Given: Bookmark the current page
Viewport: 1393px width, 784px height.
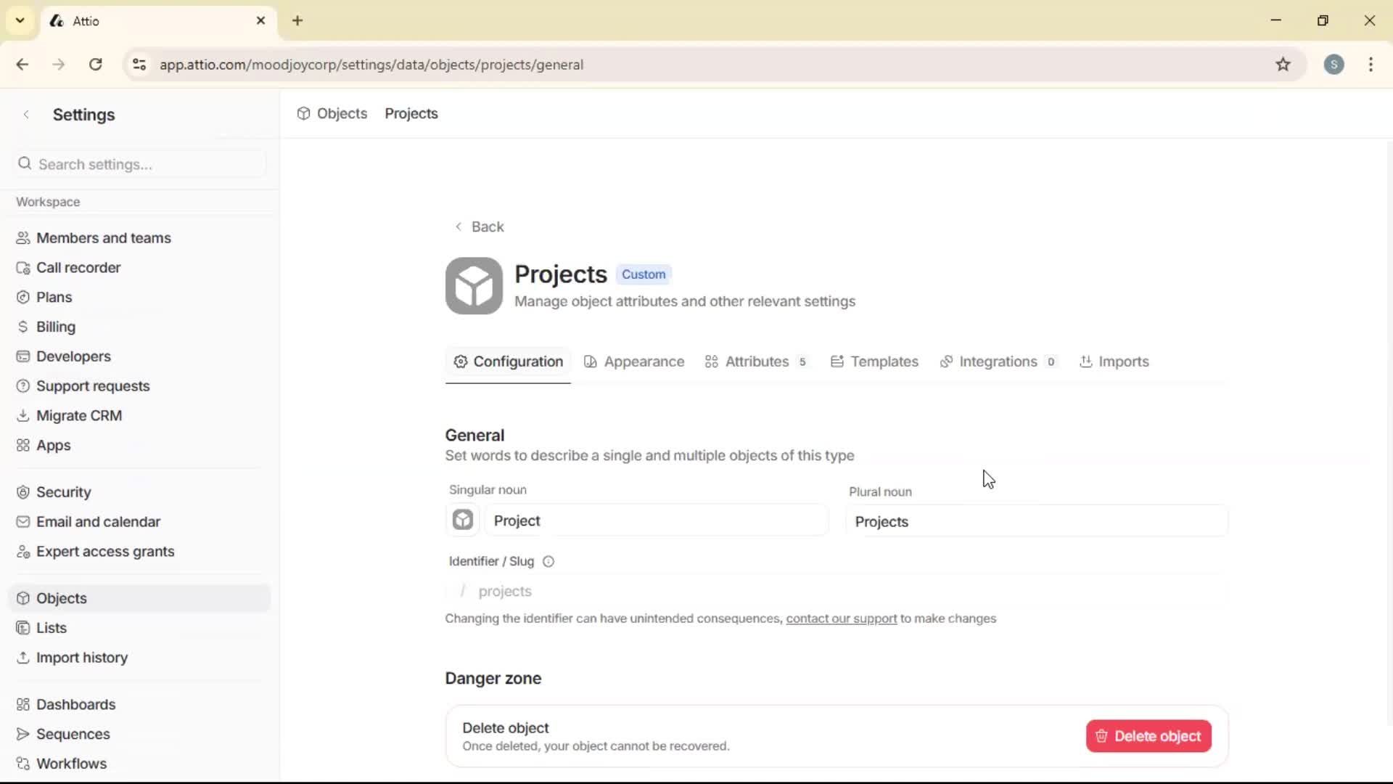Looking at the screenshot, I should click(x=1283, y=64).
